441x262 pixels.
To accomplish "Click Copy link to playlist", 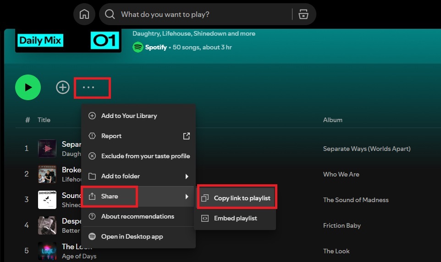I will click(x=236, y=198).
